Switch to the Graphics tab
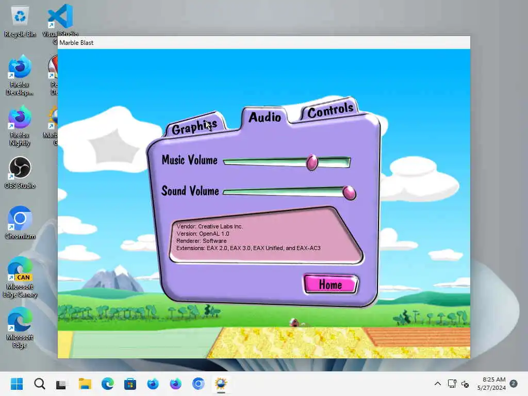This screenshot has height=396, width=528. click(194, 127)
